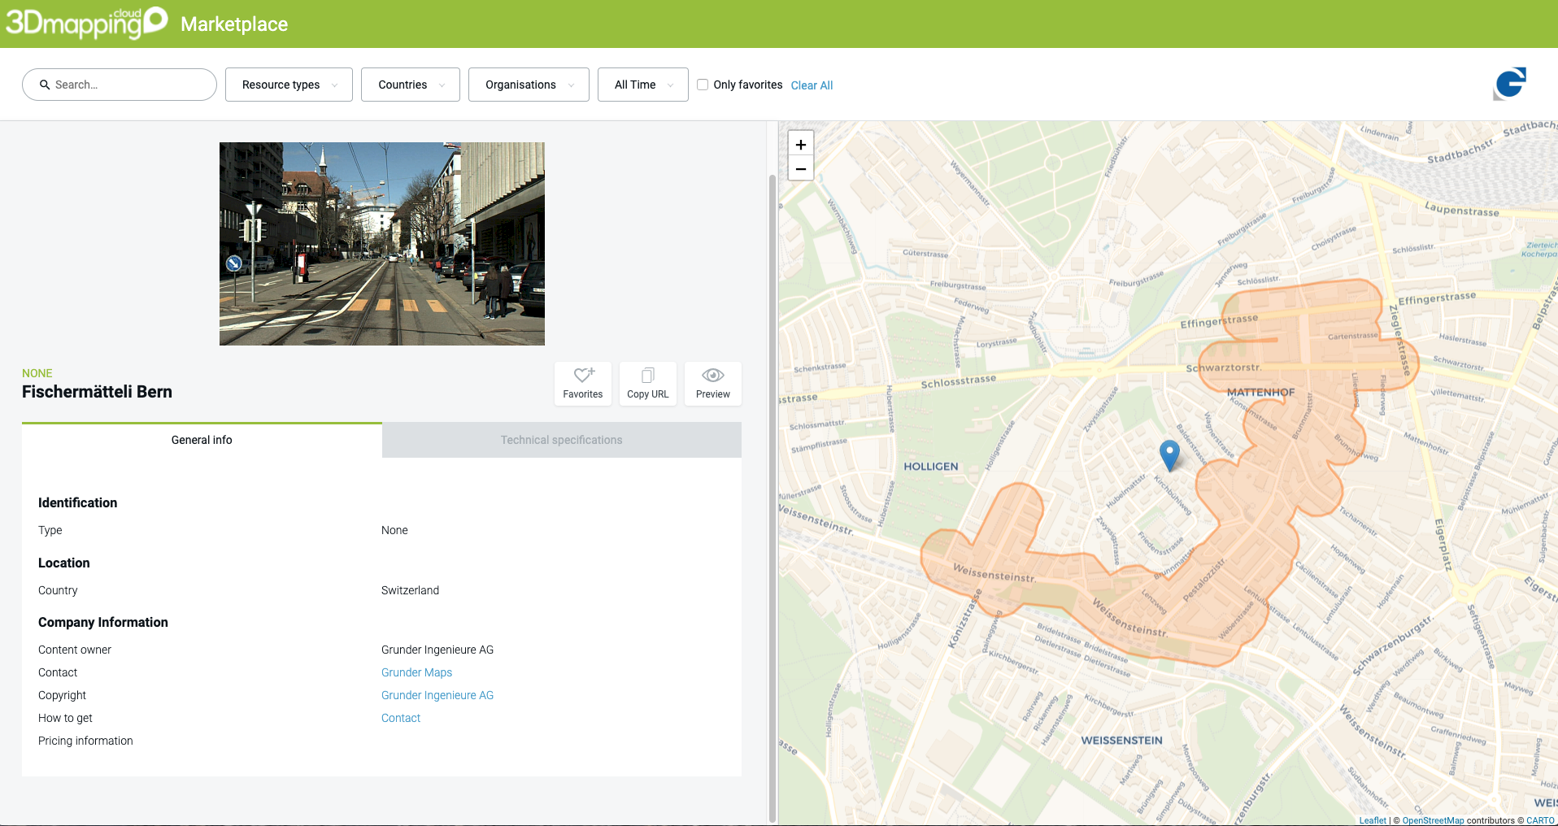Open CARTO attribution link
This screenshot has height=826, width=1558.
tap(1540, 820)
